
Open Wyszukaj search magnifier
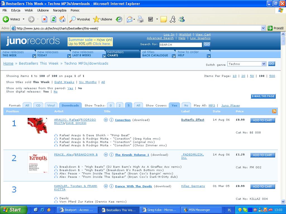click(x=73, y=19)
